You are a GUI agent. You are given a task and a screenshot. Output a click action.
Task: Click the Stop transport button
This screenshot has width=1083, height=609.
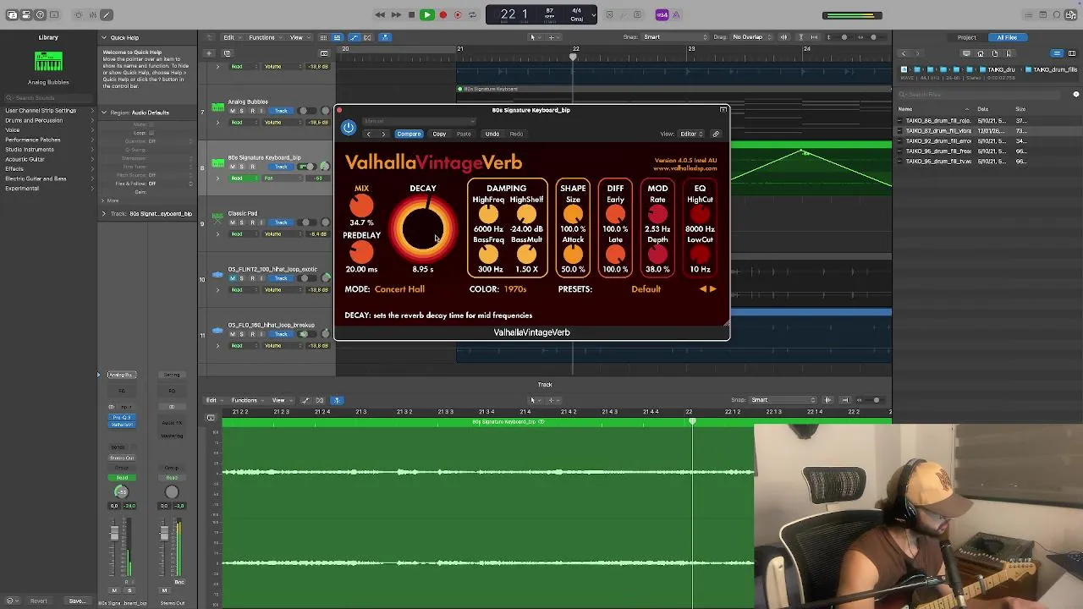[411, 14]
